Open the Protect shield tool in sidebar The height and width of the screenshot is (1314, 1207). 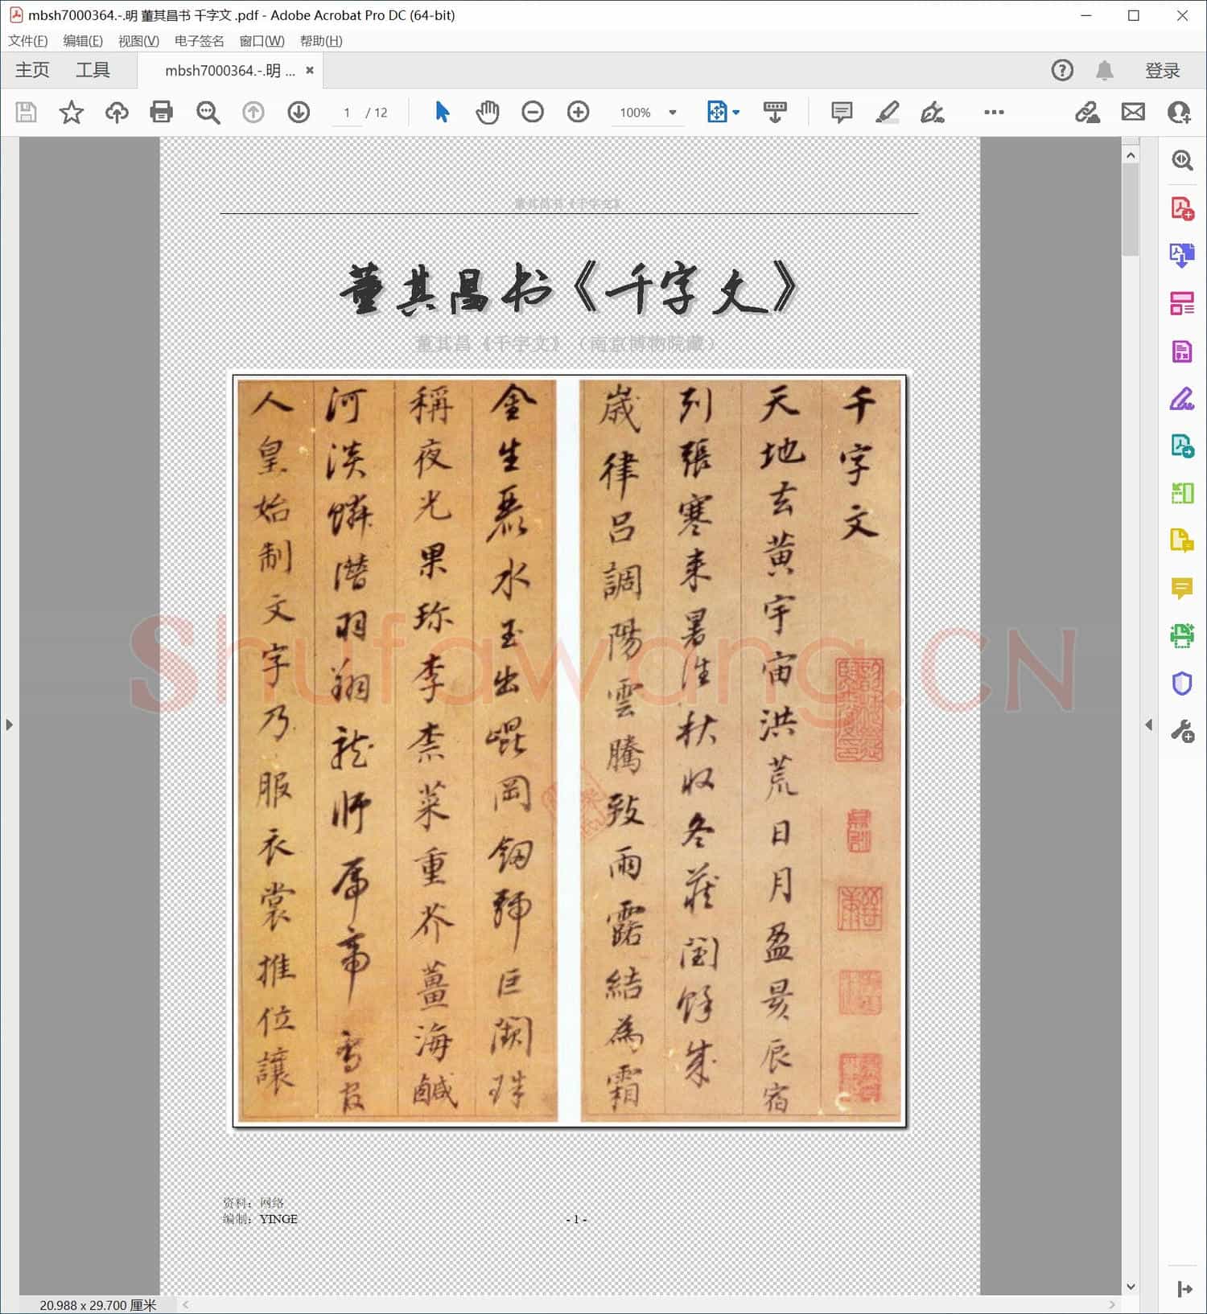[x=1182, y=684]
